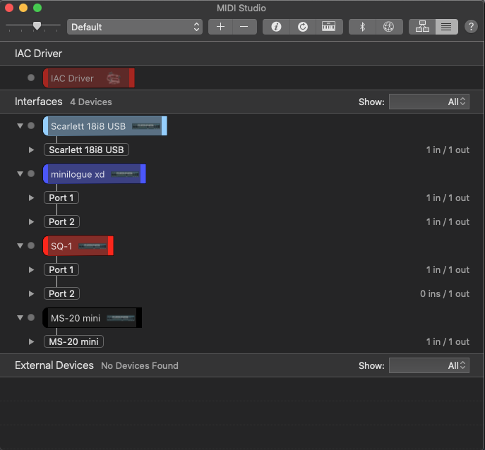Expand minilogue xd Port 2

point(31,222)
